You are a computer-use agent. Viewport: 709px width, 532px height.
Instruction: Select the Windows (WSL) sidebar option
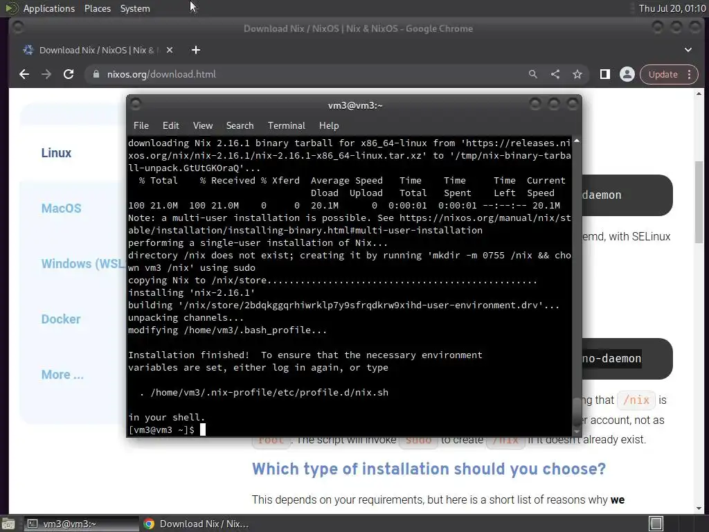point(83,264)
